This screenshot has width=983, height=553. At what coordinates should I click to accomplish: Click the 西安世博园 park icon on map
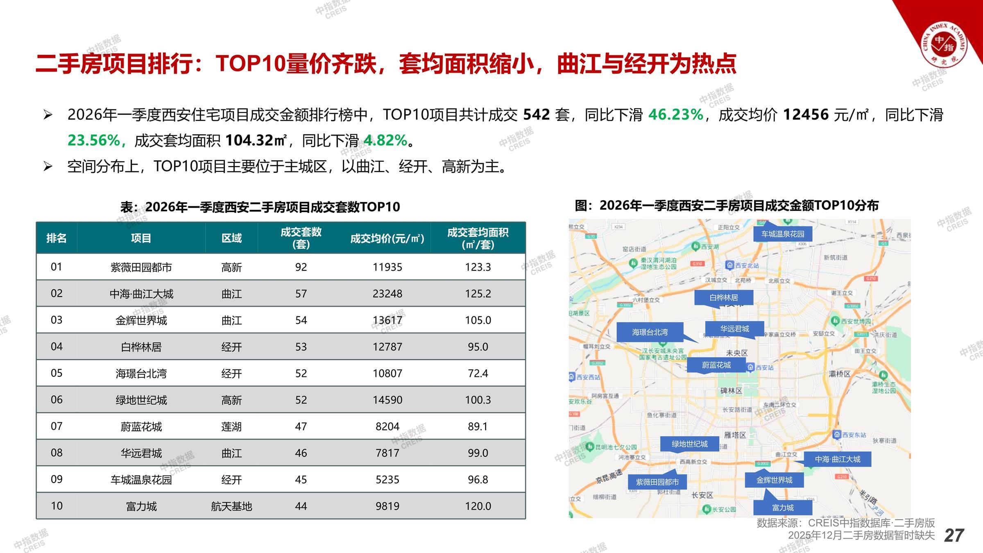point(835,321)
